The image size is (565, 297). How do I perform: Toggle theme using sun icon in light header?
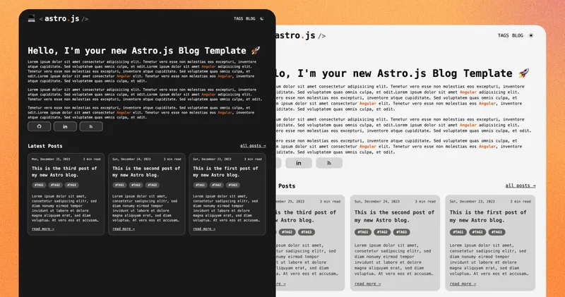(531, 35)
